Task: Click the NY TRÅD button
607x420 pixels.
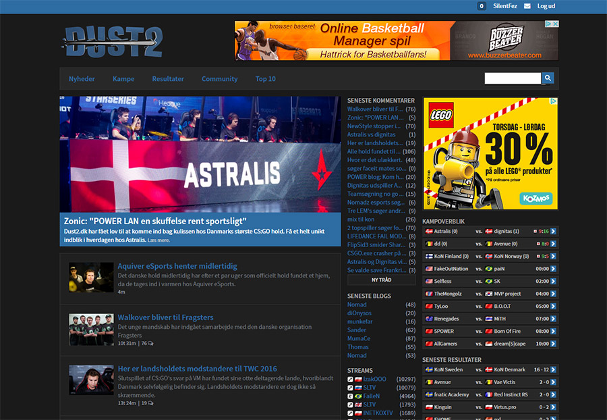Action: click(381, 280)
